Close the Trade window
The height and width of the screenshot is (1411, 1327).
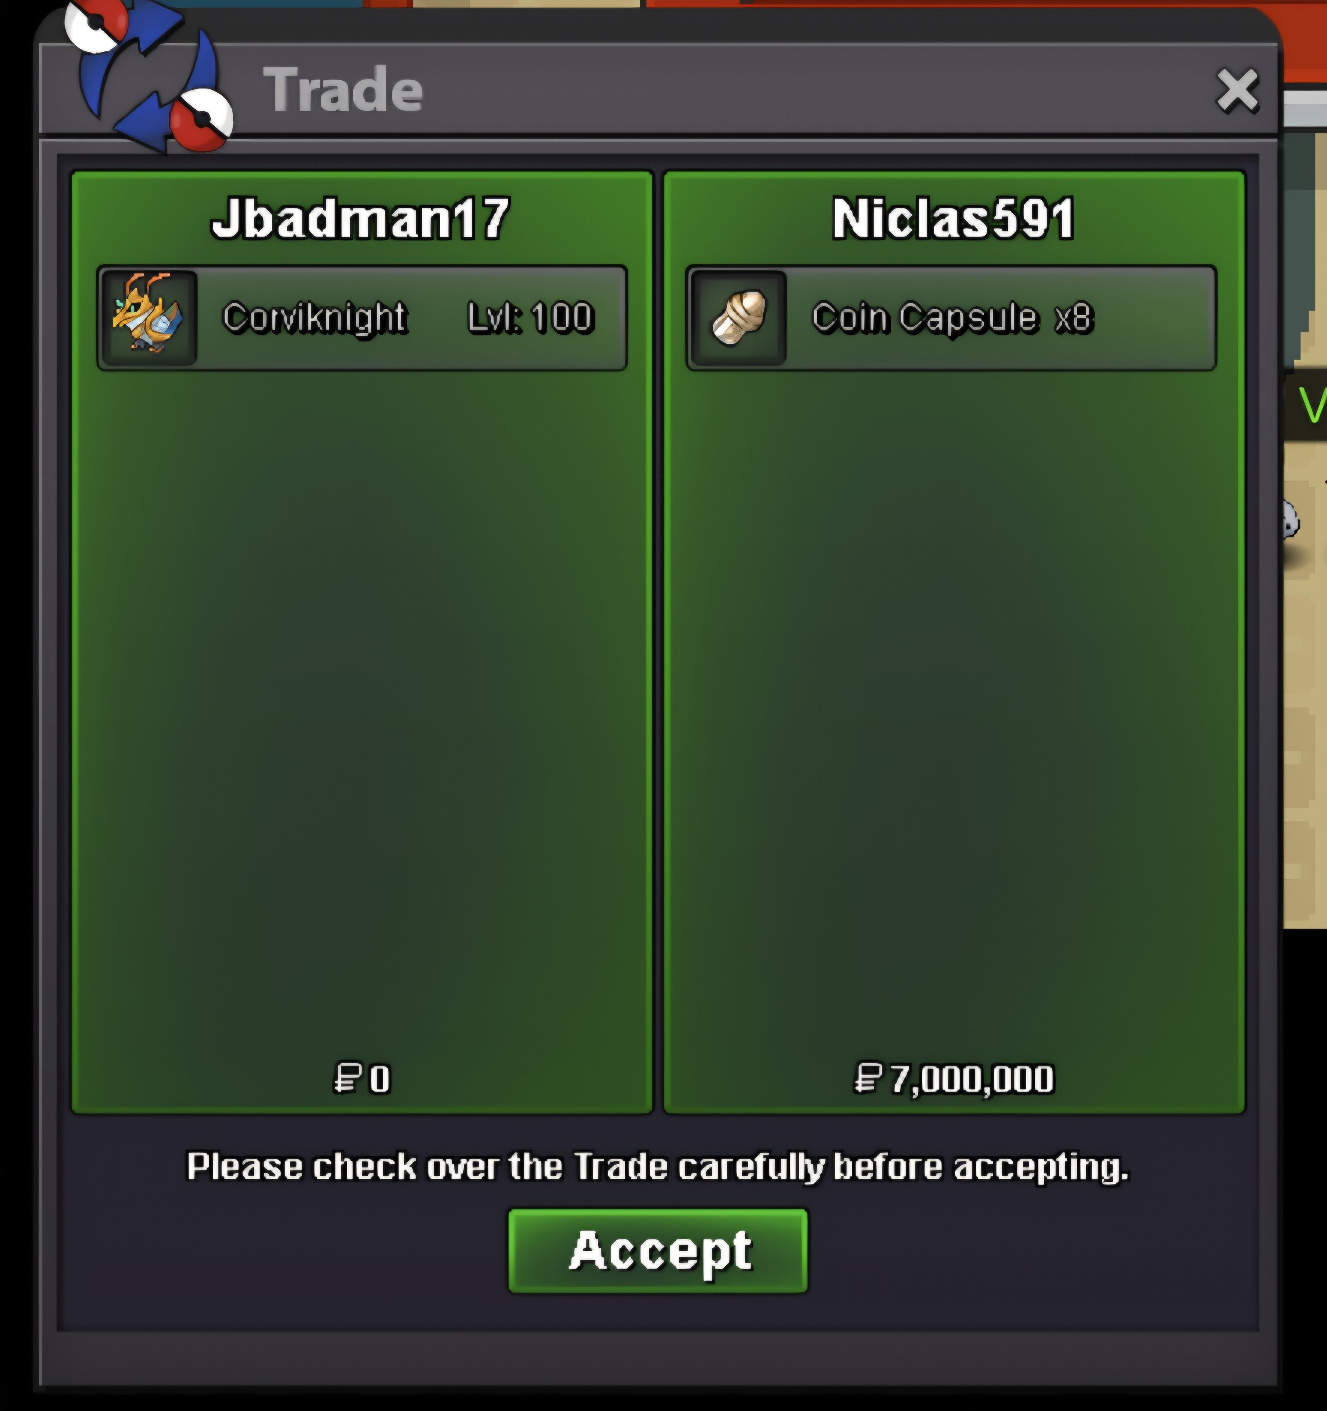(1237, 91)
